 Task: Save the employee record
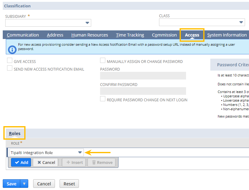click(x=11, y=184)
